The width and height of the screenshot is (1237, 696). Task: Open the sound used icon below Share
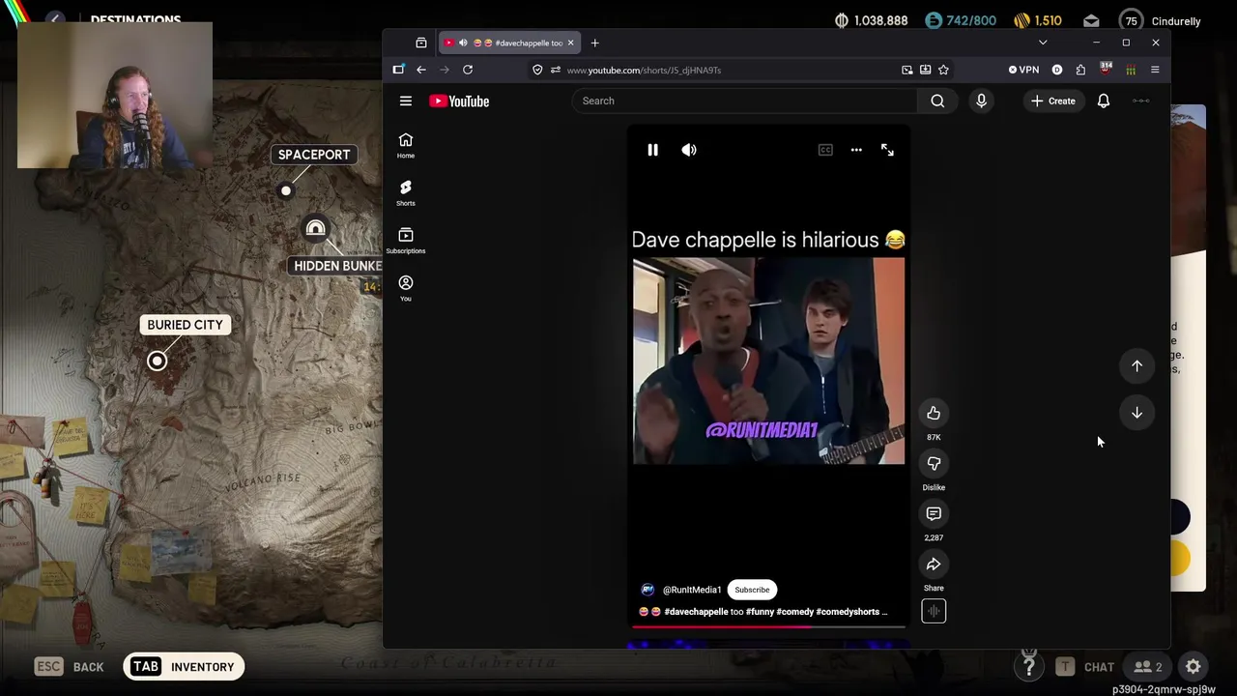[x=934, y=611]
